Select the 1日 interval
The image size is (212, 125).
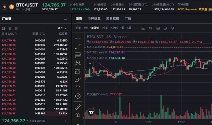(x=122, y=28)
